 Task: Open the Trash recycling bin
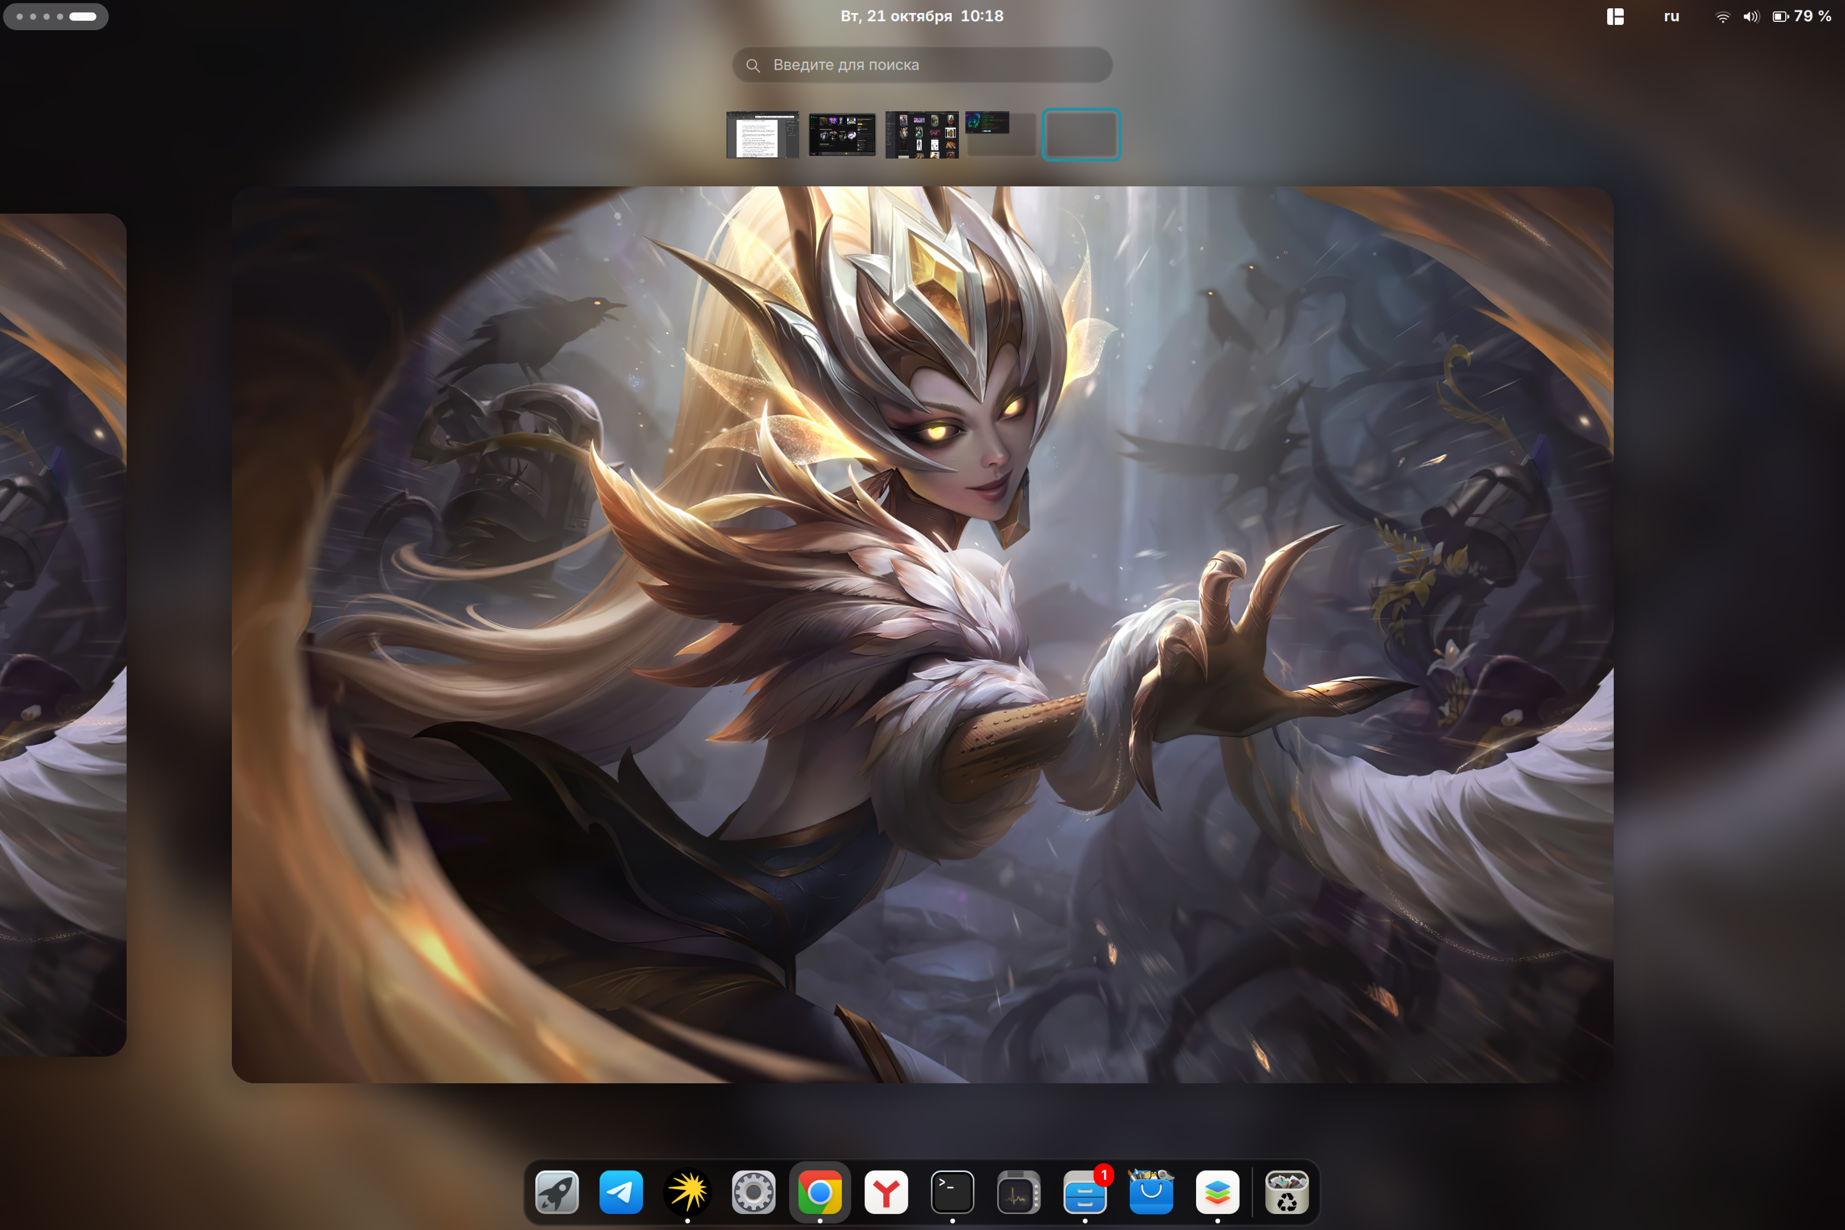tap(1287, 1192)
